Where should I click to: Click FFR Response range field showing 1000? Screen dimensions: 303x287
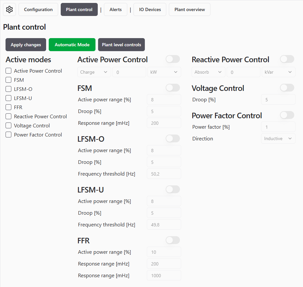(164, 275)
